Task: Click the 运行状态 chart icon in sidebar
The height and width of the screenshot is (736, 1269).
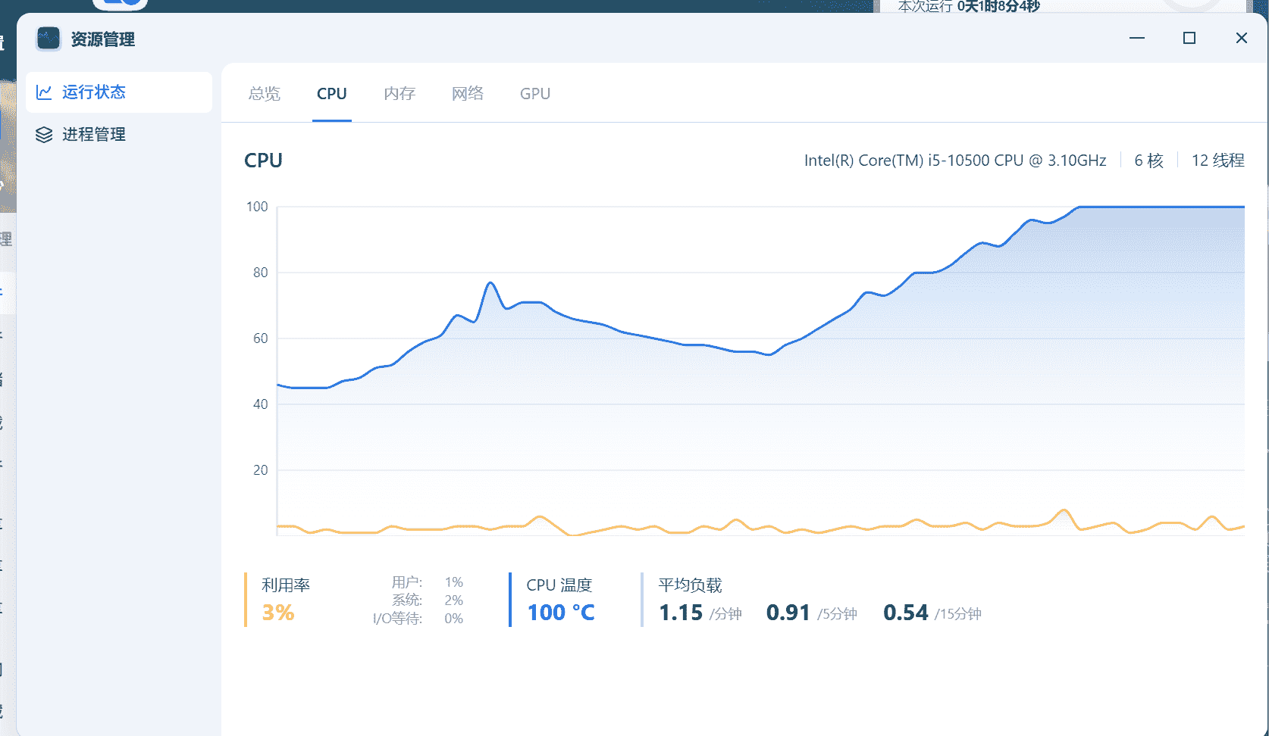Action: [x=44, y=92]
